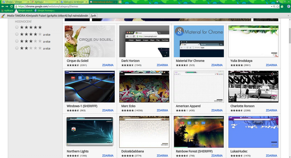Viewport: 291px width, 158px height.
Task: Close the 'Aplikace' tab
Action: point(57,2)
